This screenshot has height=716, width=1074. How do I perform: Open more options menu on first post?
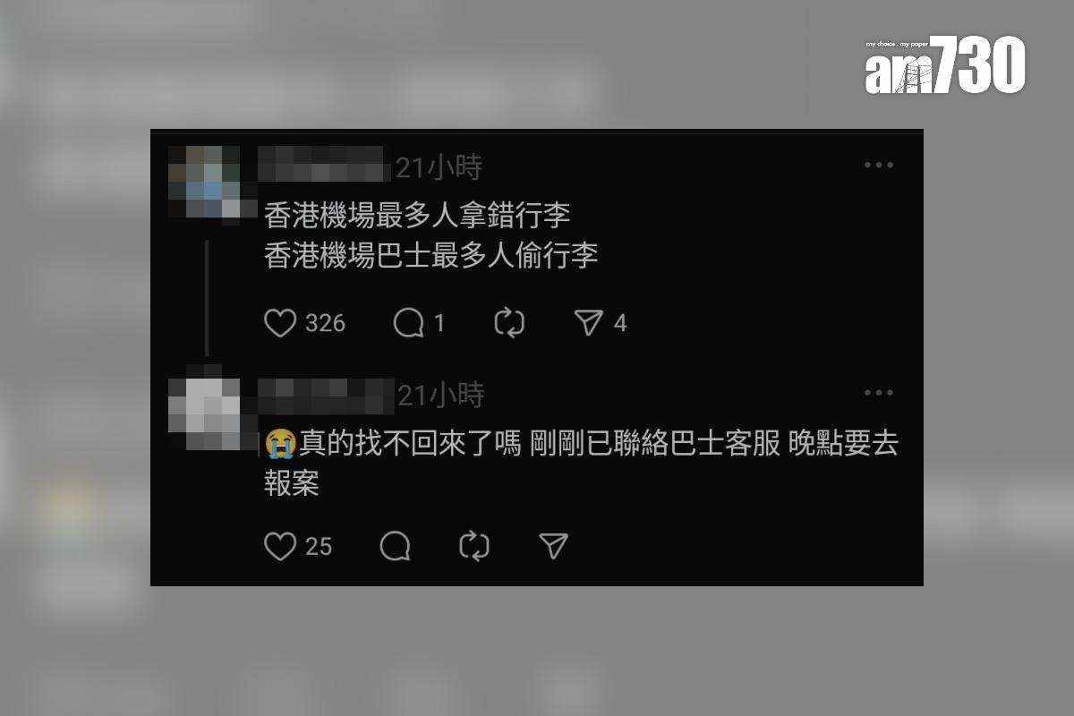[x=879, y=165]
